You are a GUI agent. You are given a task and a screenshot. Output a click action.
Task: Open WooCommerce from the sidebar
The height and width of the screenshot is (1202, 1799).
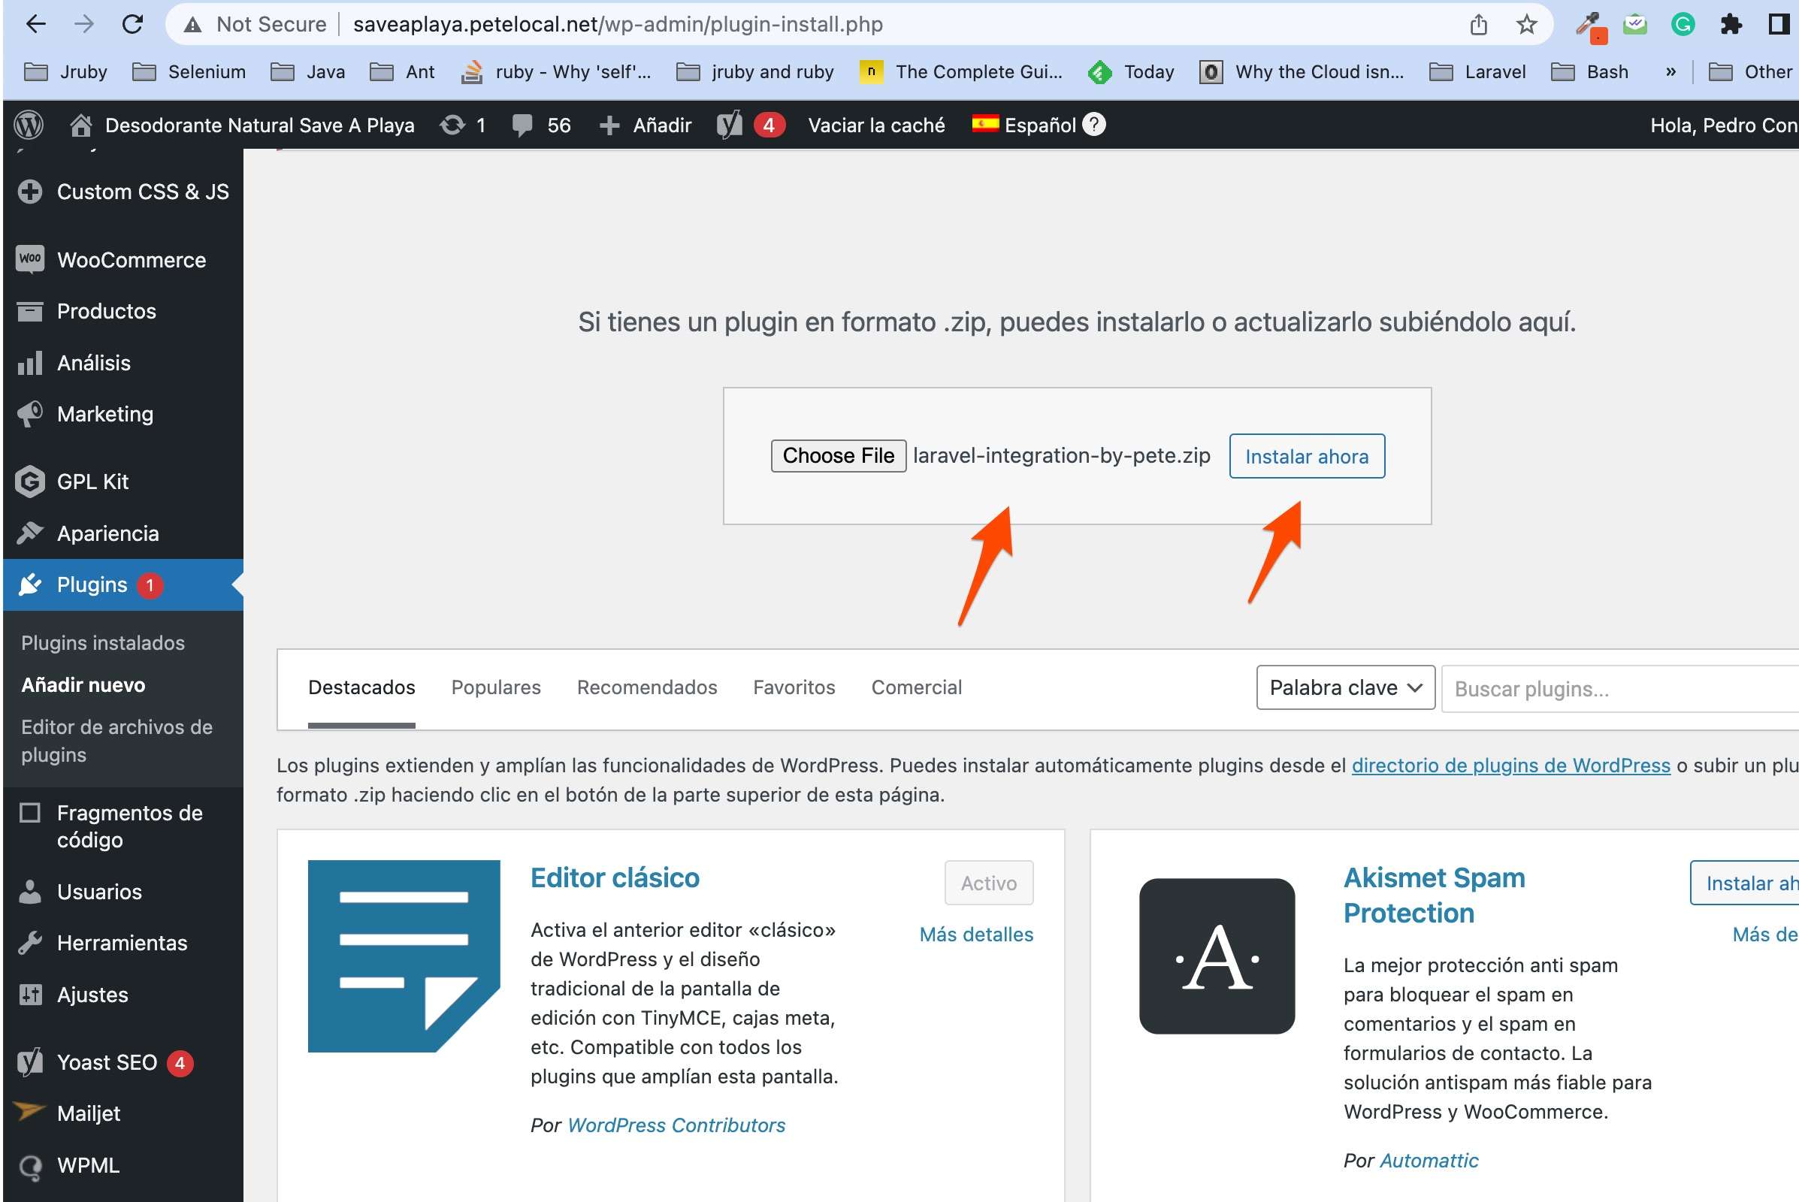point(130,260)
